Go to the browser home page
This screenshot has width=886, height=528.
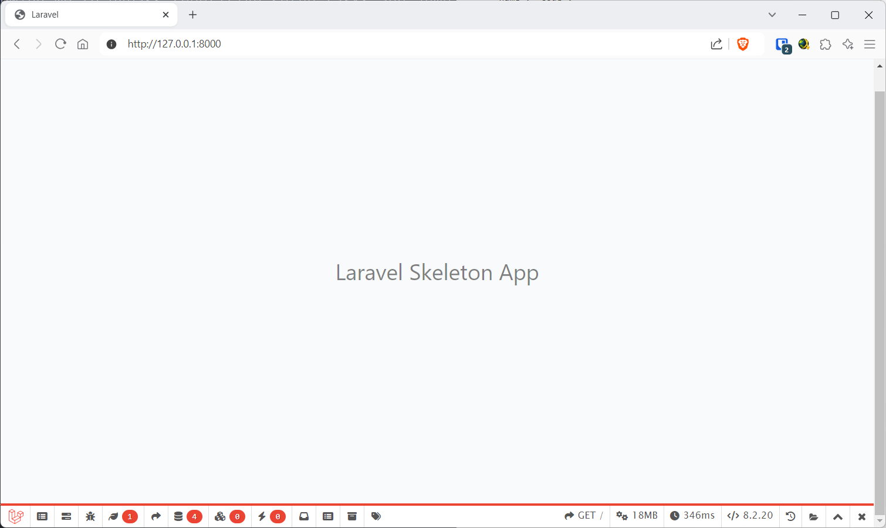click(x=83, y=44)
